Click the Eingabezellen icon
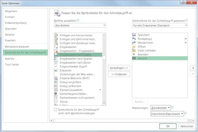 click(56, 47)
